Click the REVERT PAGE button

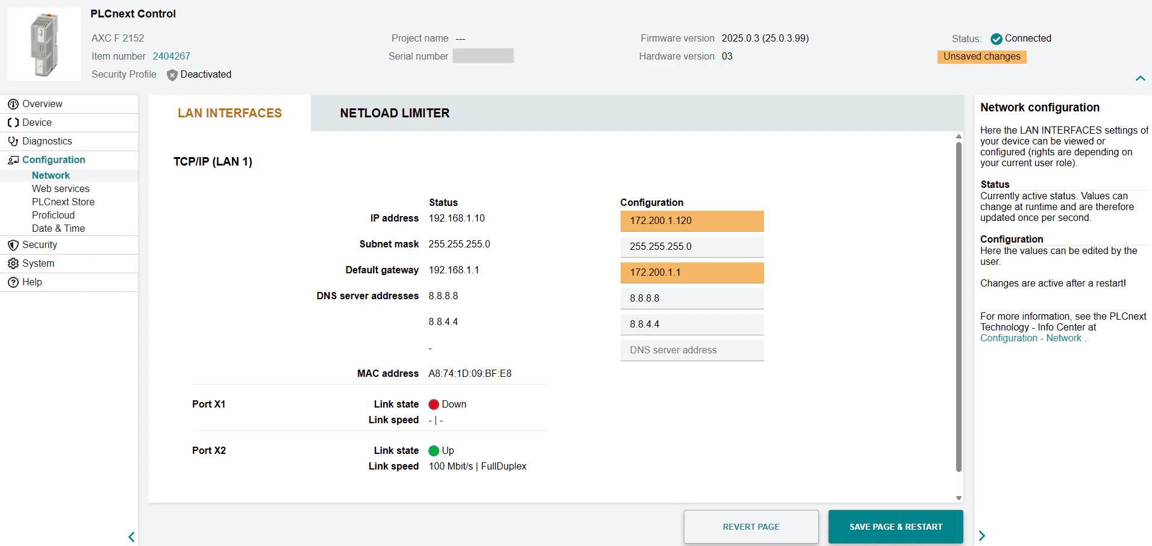tap(751, 527)
